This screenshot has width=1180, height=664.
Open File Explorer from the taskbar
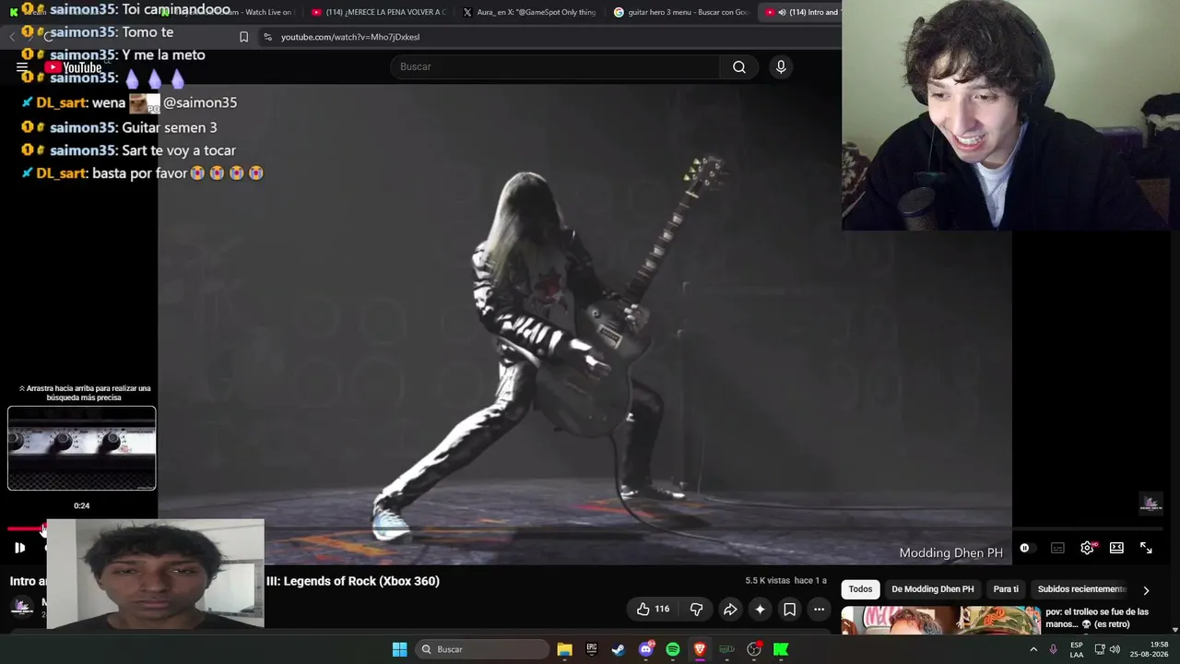[564, 649]
